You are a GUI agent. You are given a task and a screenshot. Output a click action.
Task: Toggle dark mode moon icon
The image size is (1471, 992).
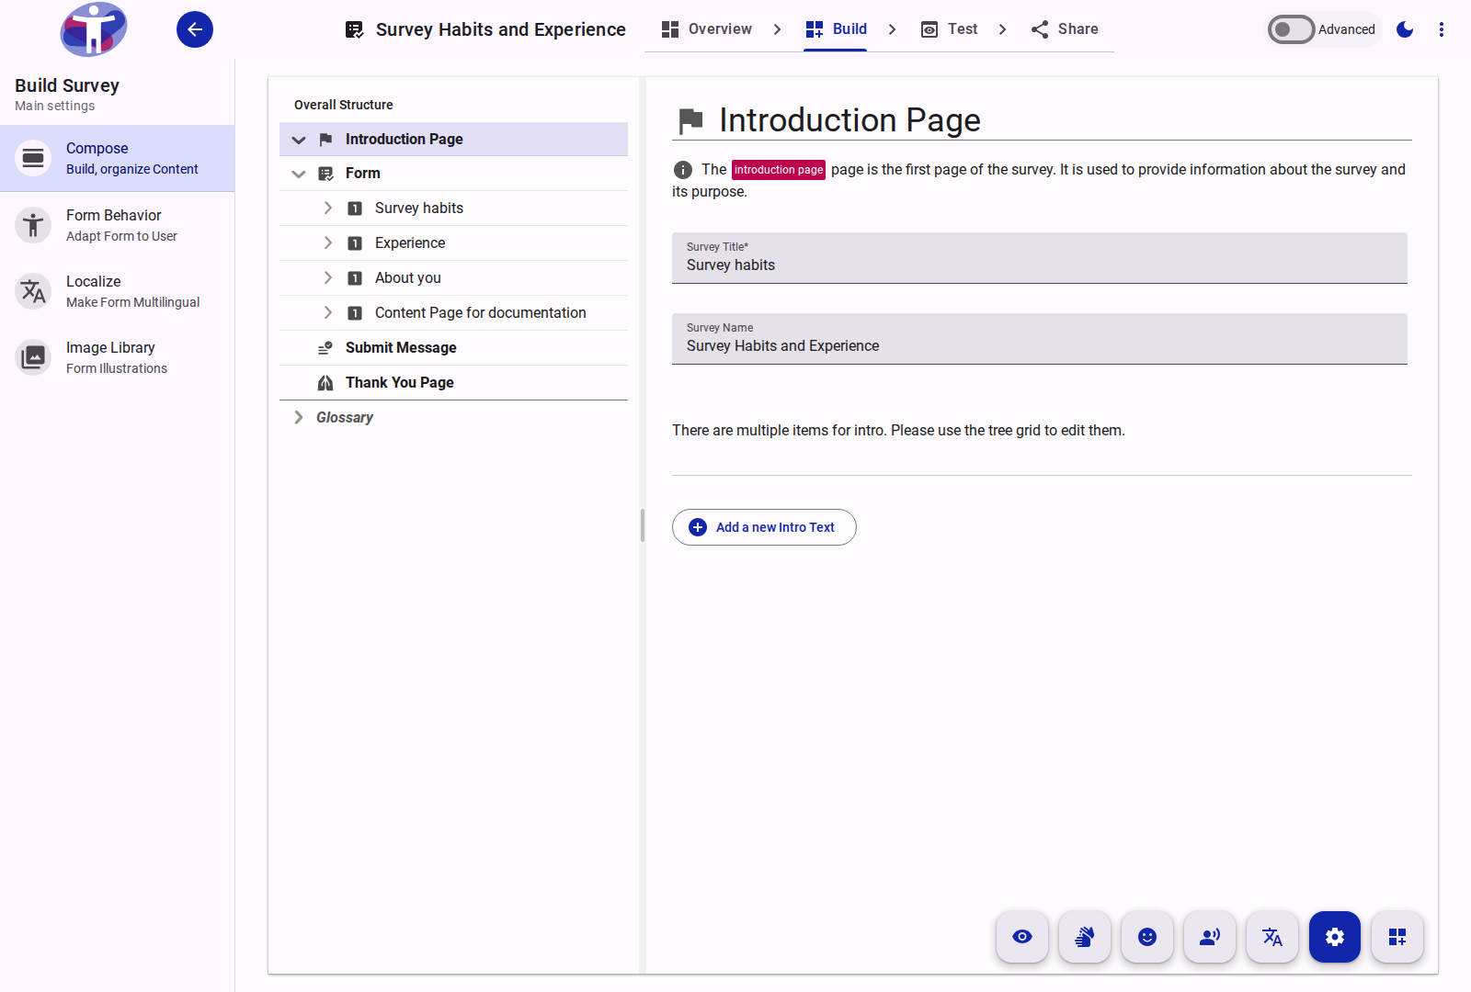(x=1405, y=29)
